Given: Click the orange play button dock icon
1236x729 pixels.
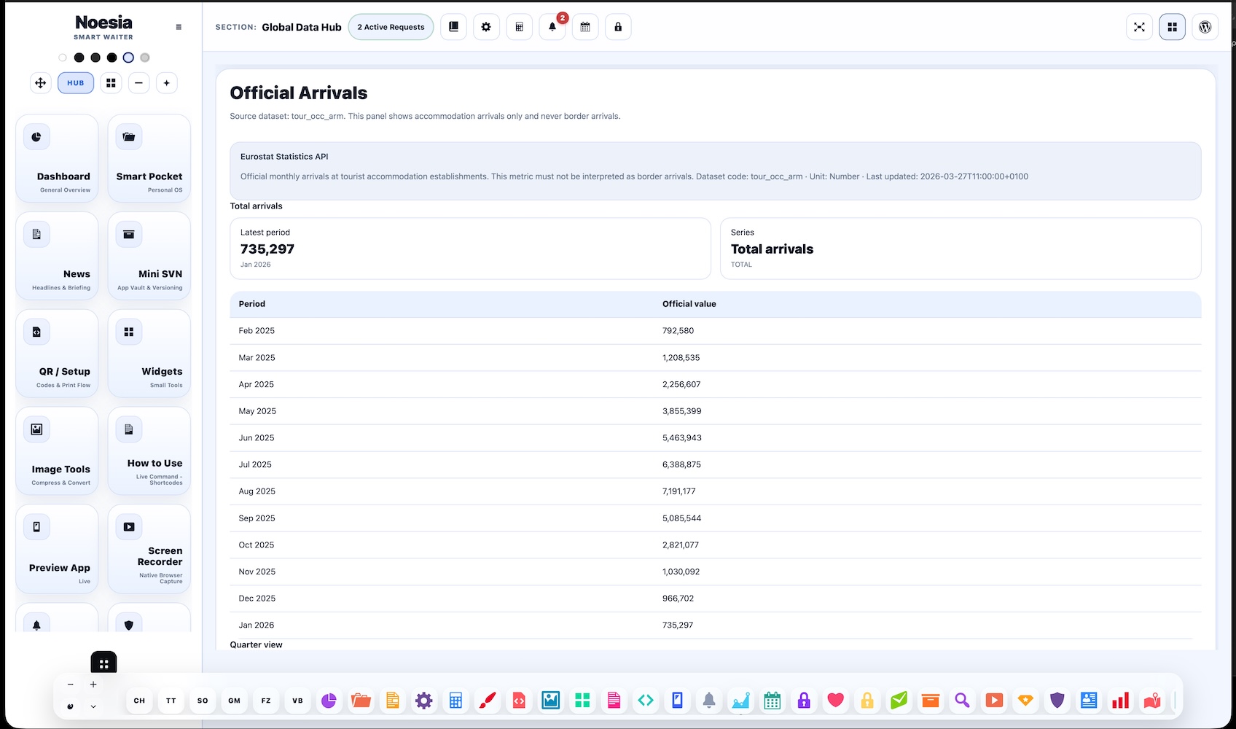Looking at the screenshot, I should 994,701.
